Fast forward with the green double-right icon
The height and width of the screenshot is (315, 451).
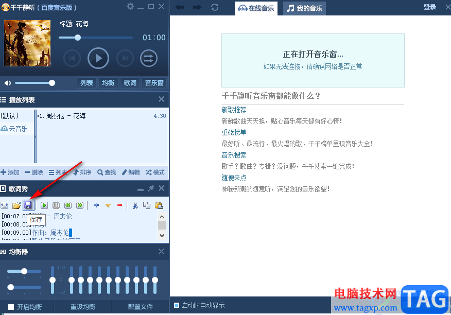pos(80,205)
